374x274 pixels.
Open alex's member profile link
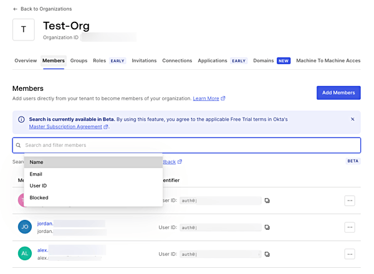coord(42,250)
